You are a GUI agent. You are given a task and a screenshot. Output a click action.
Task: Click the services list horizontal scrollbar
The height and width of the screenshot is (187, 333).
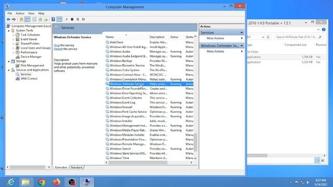[x=138, y=163]
